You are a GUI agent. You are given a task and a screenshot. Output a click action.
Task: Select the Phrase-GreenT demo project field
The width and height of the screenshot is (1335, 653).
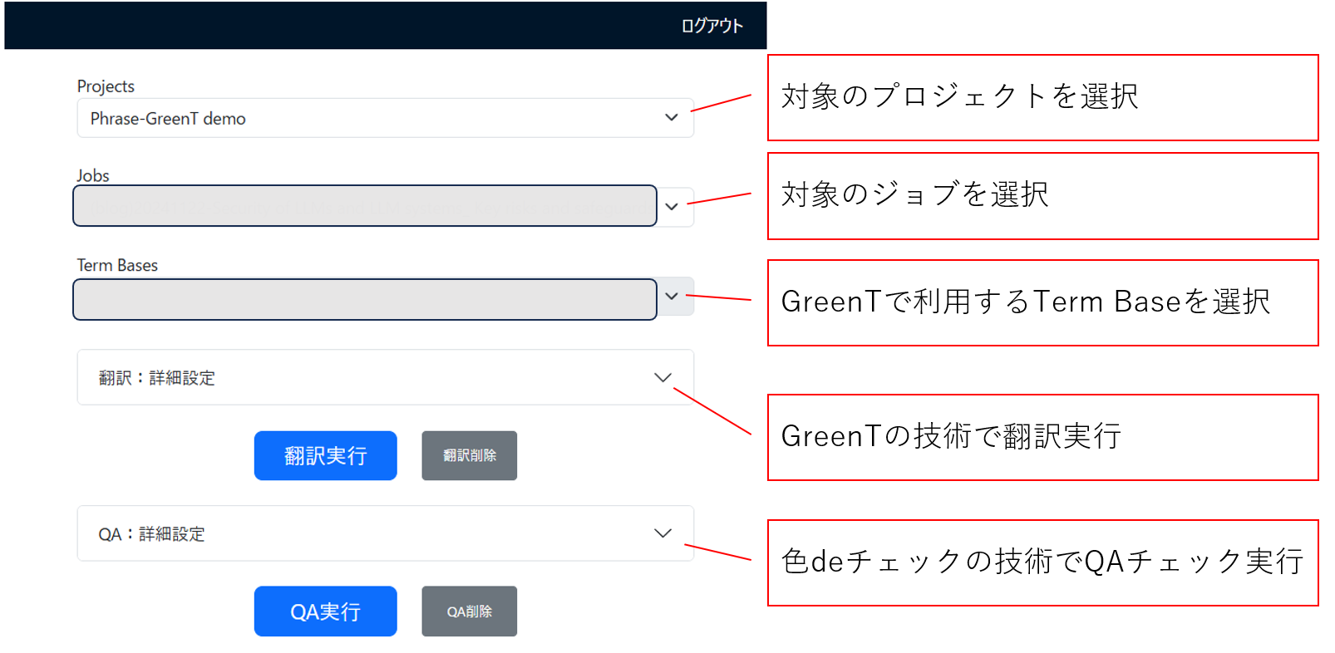tap(366, 118)
